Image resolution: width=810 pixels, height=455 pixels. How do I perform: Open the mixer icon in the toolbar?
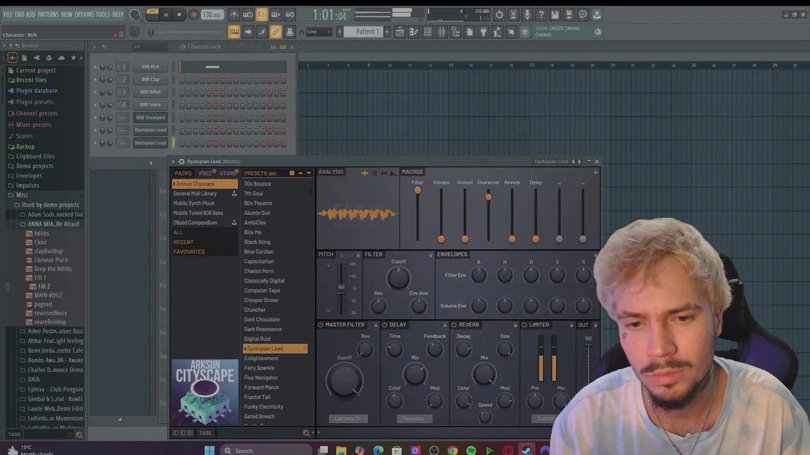(442, 32)
